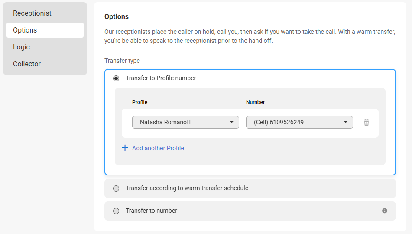Click the Transfer to number label text
This screenshot has width=412, height=234.
pyautogui.click(x=151, y=211)
